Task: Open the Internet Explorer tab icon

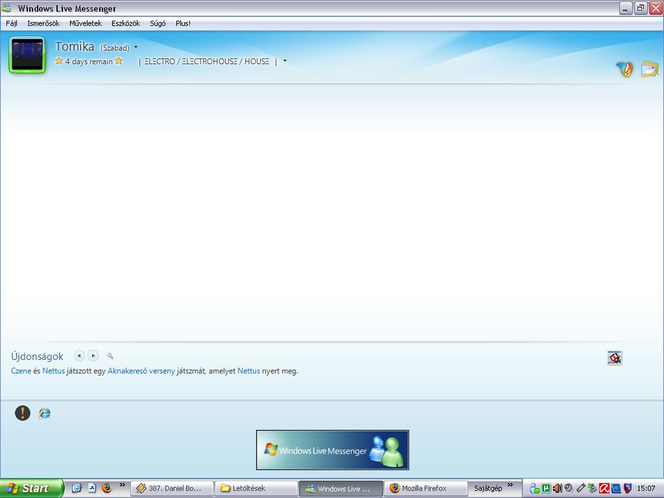Action: pyautogui.click(x=45, y=413)
